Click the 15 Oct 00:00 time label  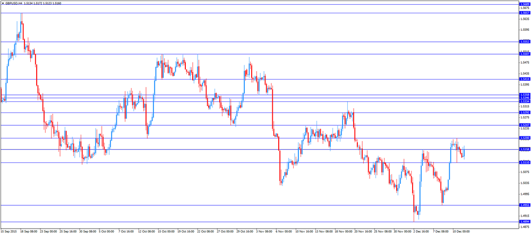pyautogui.click(x=165, y=232)
